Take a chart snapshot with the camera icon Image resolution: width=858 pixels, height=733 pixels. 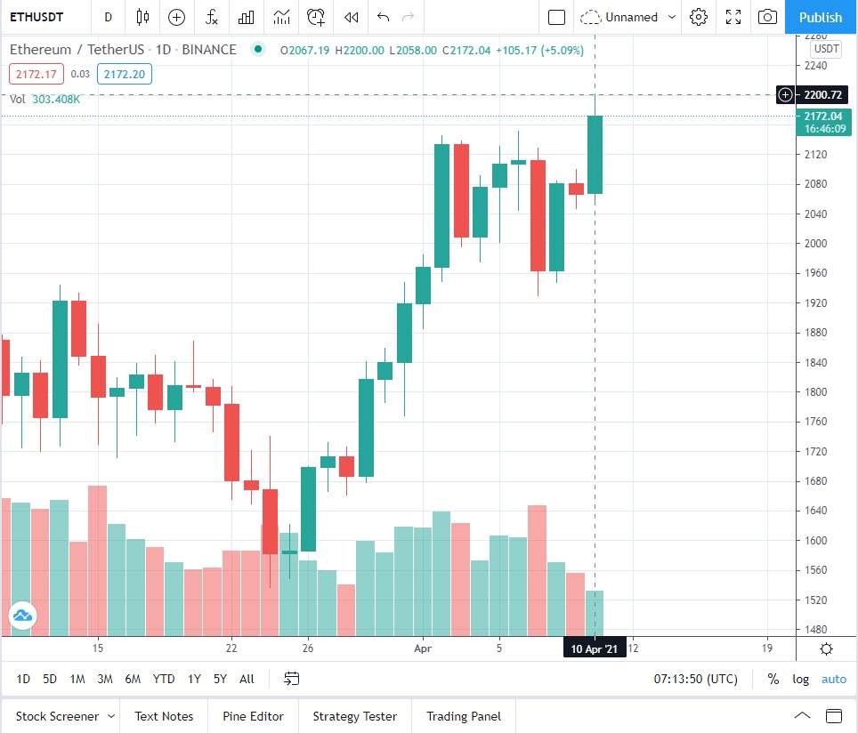(x=767, y=17)
